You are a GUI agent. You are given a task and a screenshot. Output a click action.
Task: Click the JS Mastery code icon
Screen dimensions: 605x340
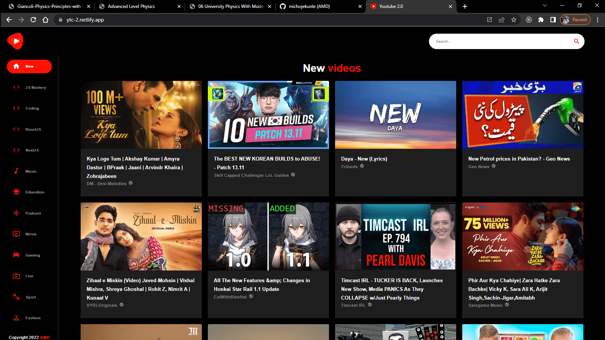[x=16, y=87]
